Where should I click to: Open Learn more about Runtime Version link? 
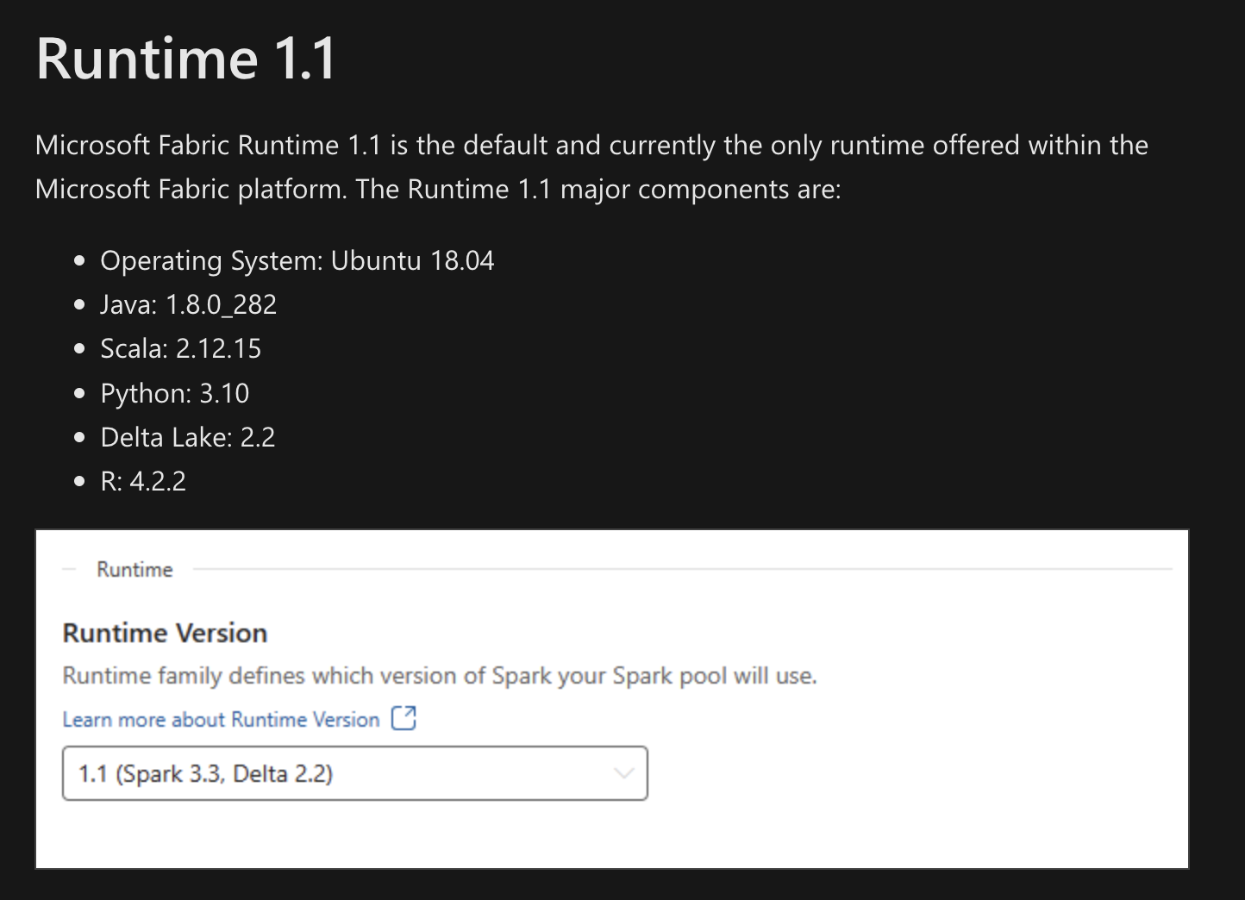pos(221,719)
